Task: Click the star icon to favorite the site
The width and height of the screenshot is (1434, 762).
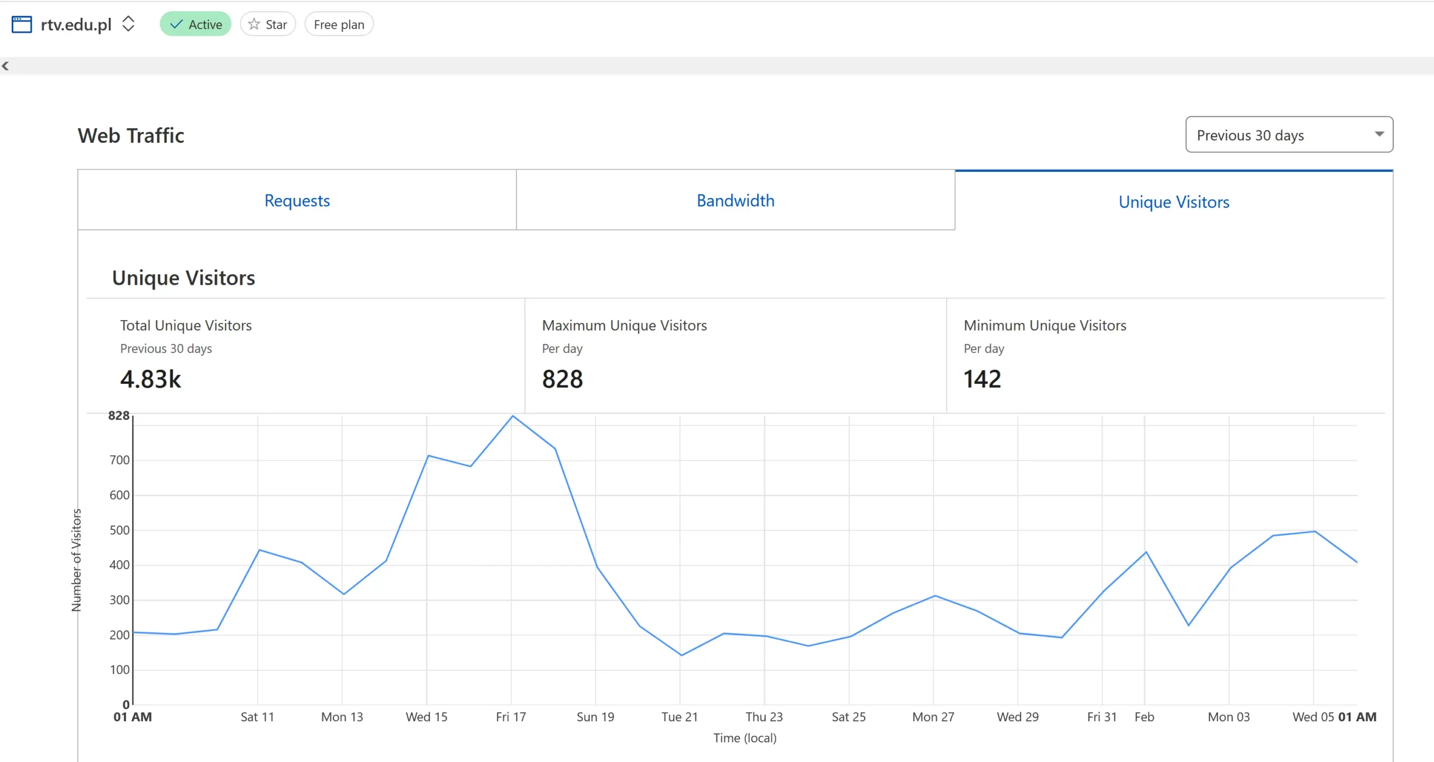Action: pyautogui.click(x=254, y=24)
